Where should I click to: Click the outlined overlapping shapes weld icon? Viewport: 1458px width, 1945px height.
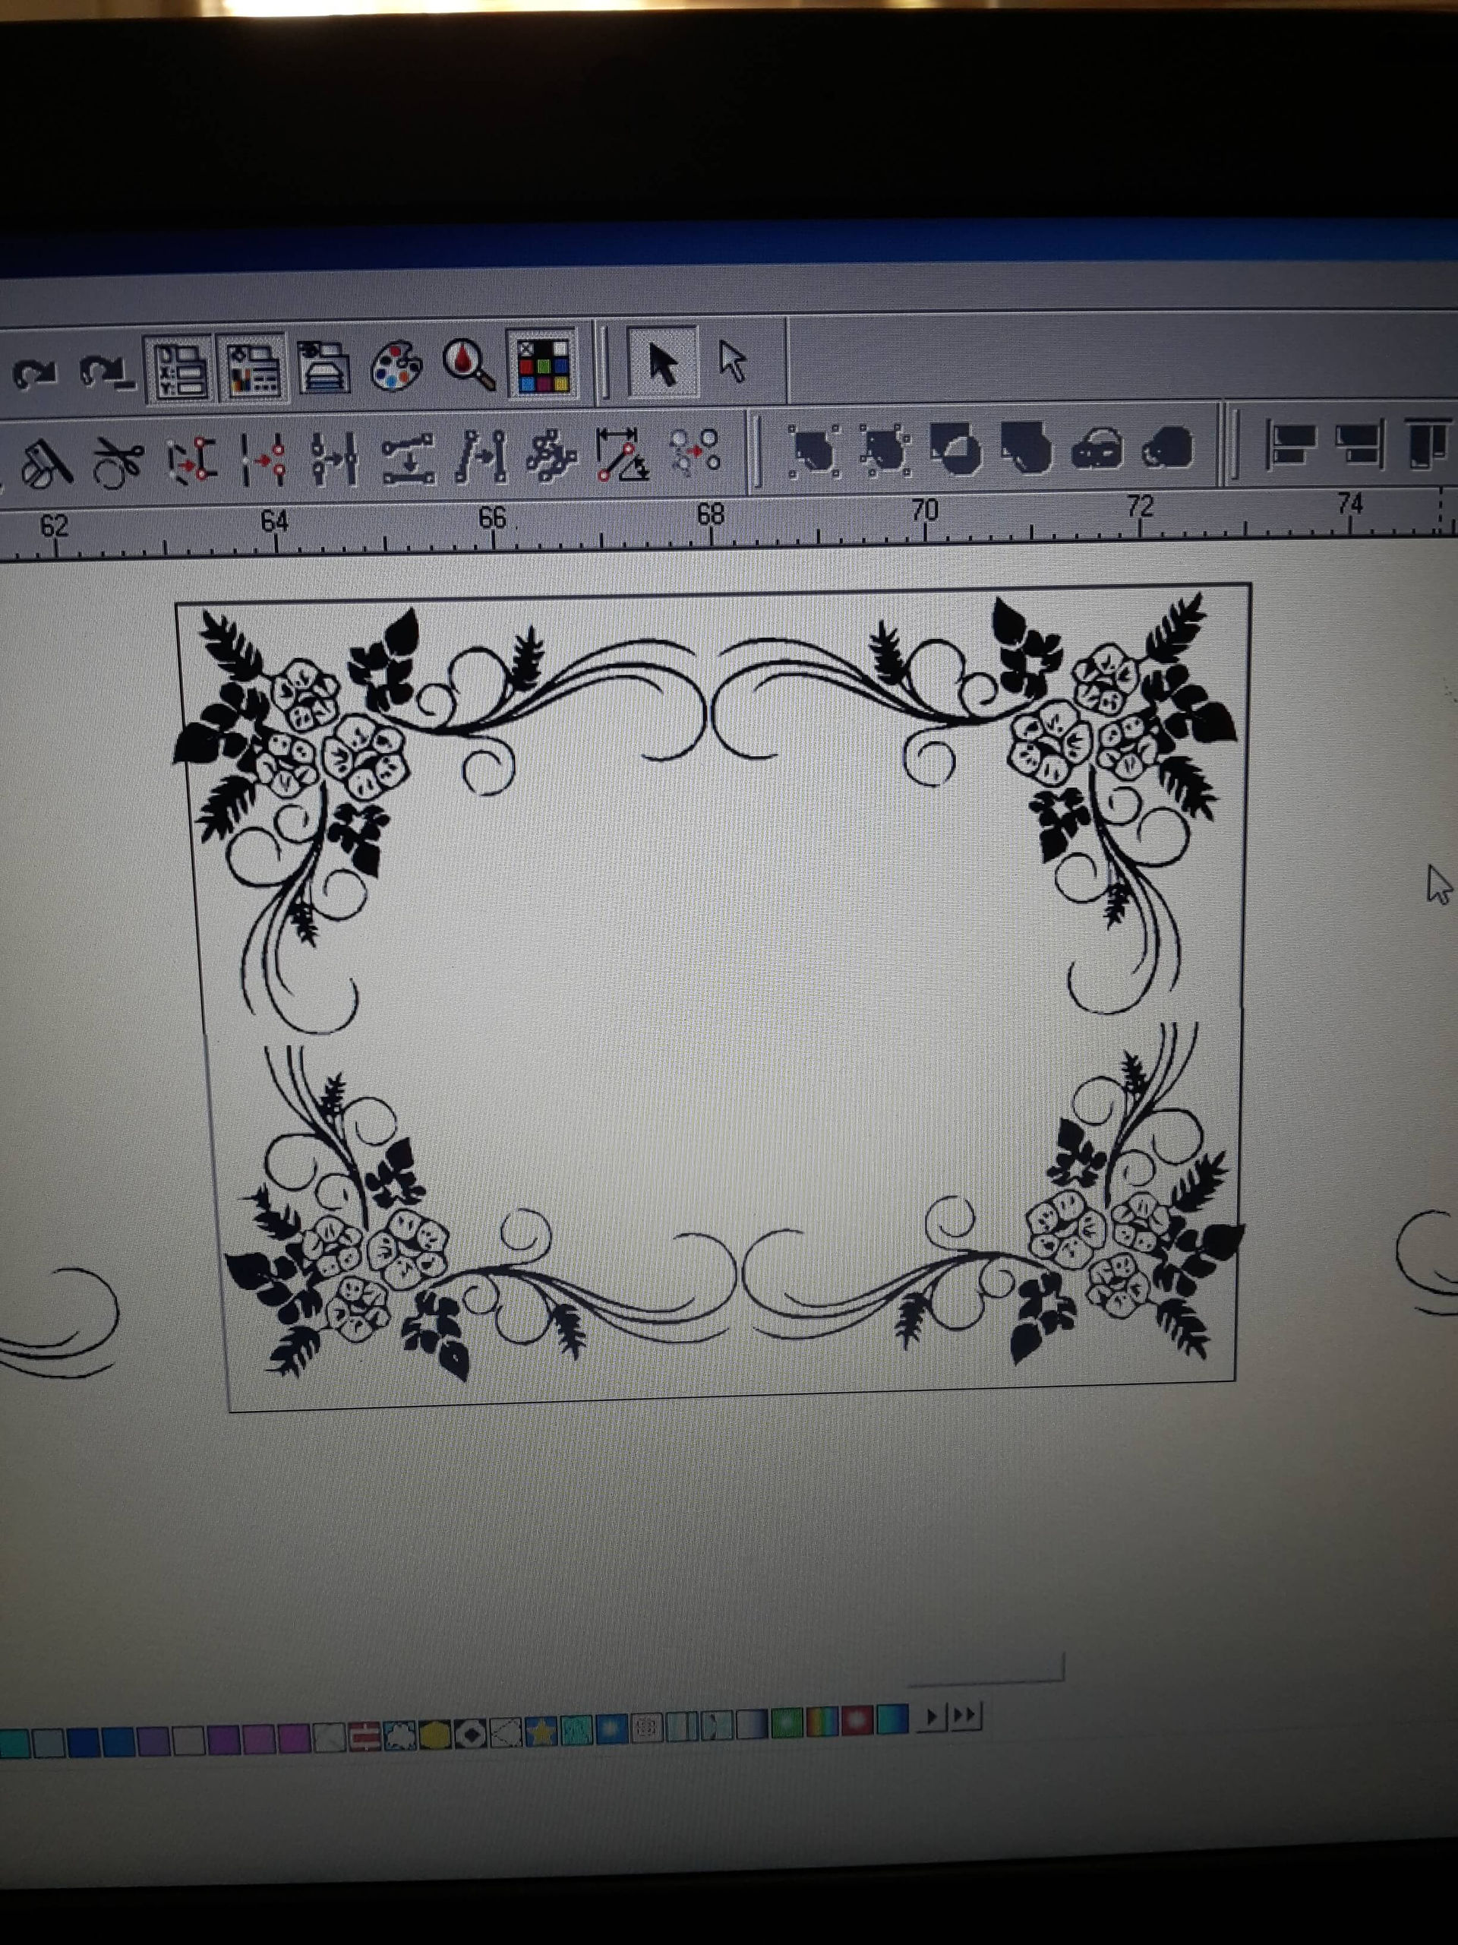[x=1097, y=447]
